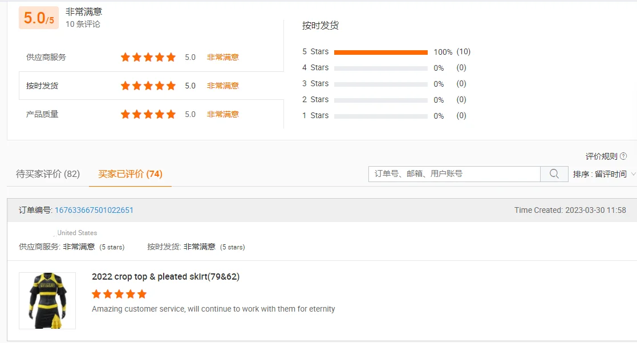Click the 1 Stars rating bar
The height and width of the screenshot is (343, 637).
click(x=380, y=116)
